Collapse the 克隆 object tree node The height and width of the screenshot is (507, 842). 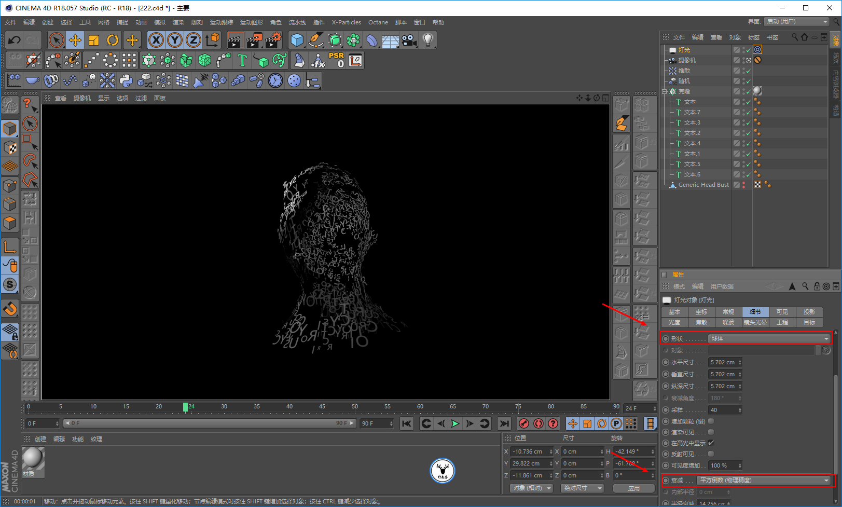pos(665,91)
